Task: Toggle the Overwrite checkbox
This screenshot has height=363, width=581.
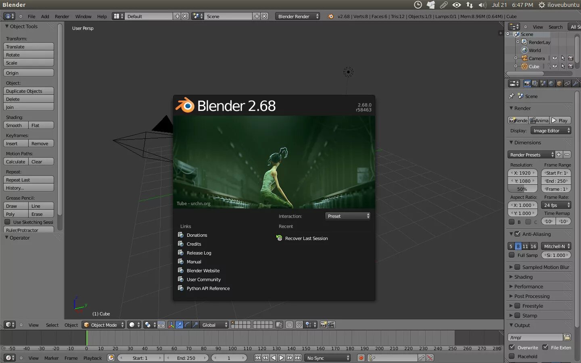Action: pos(512,347)
